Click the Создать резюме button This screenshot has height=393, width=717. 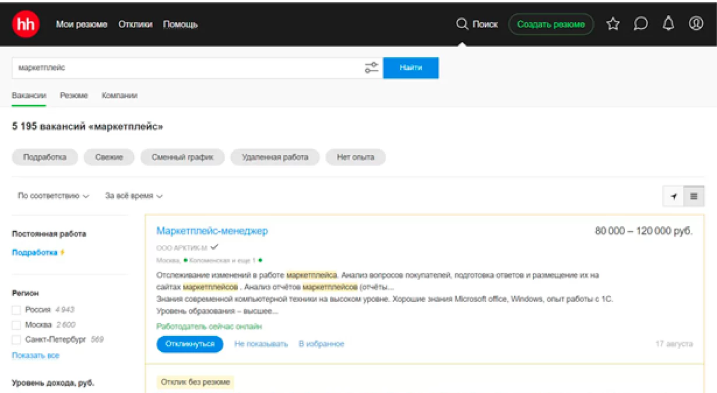click(551, 24)
